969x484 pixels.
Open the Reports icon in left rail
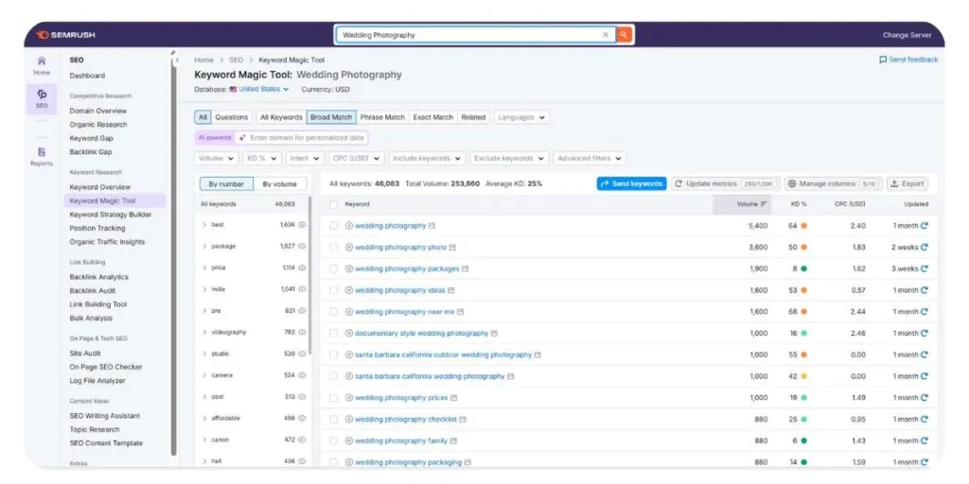coord(42,156)
